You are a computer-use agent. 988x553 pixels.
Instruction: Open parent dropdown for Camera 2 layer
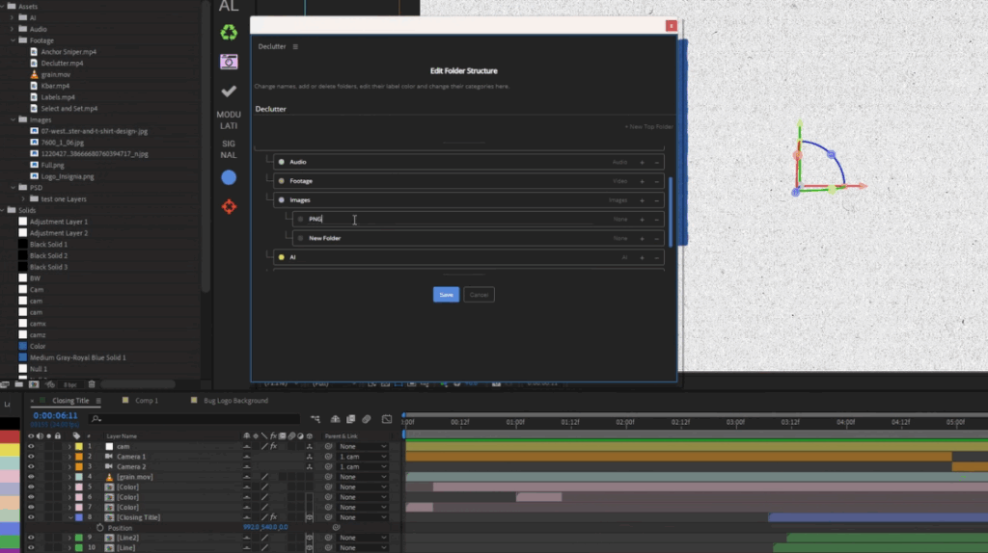coord(363,466)
